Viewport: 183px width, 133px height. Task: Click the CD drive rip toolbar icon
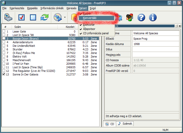click(x=8, y=17)
